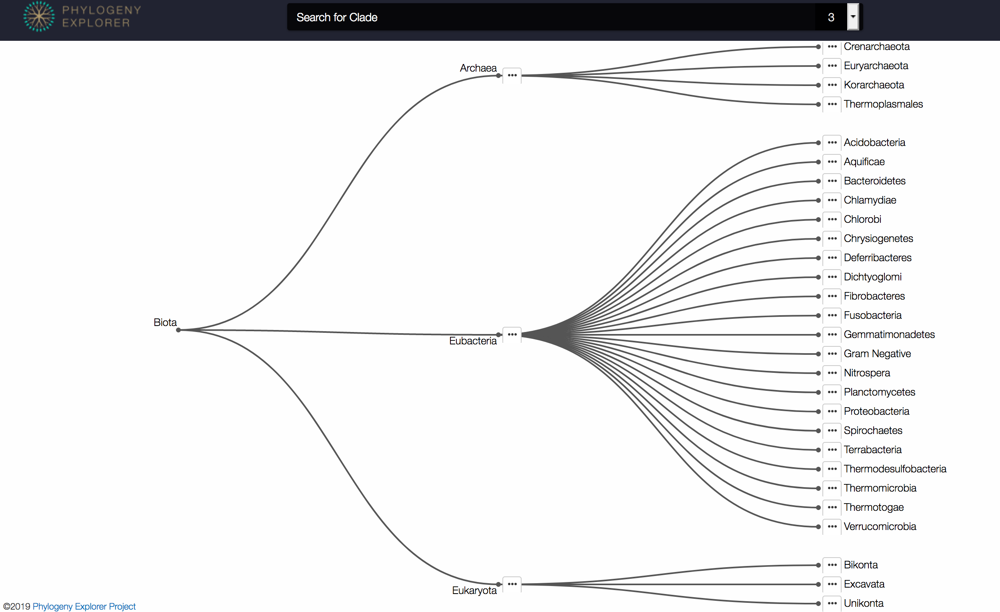Select the Archaea clade label
This screenshot has width=1000, height=612.
478,68
